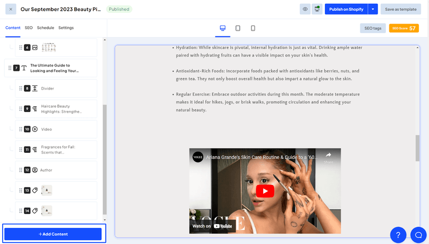
Task: Click Save as template
Action: tap(401, 9)
